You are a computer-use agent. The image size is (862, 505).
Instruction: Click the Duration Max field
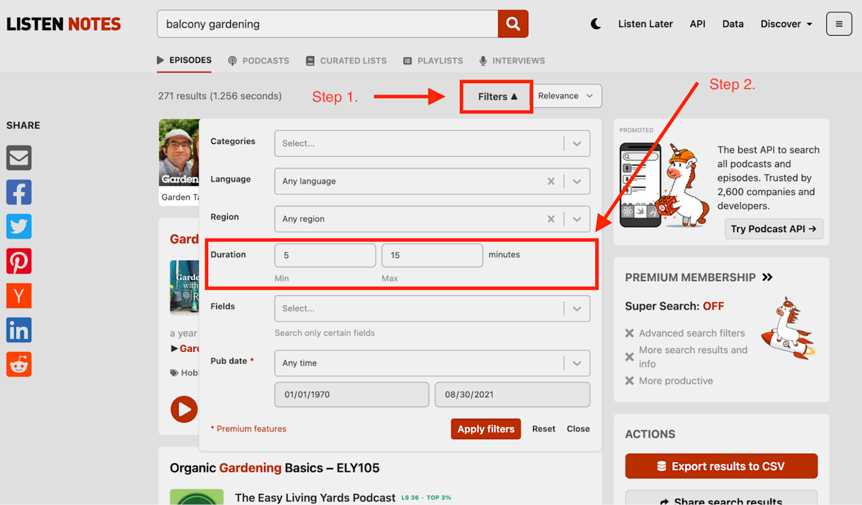pos(432,255)
